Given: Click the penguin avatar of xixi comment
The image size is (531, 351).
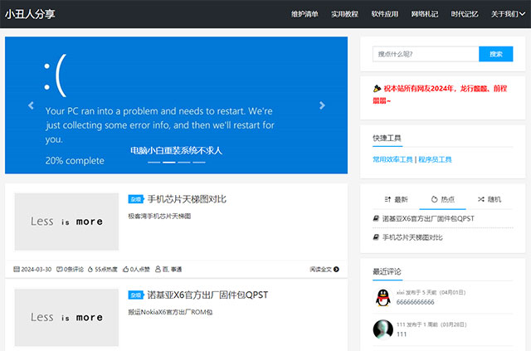Looking at the screenshot, I should 383,297.
